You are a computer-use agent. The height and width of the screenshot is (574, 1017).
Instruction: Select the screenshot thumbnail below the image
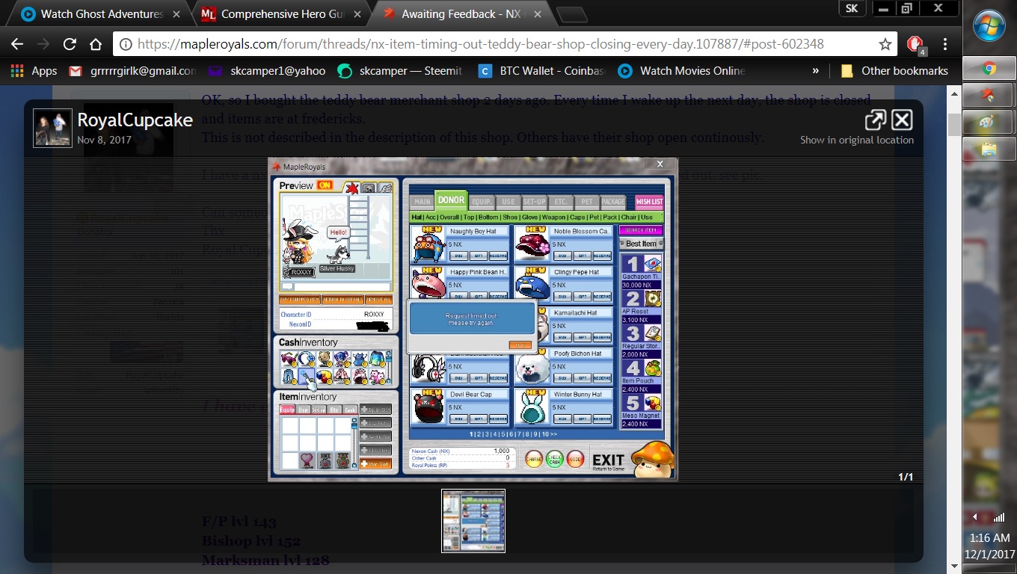coord(473,521)
